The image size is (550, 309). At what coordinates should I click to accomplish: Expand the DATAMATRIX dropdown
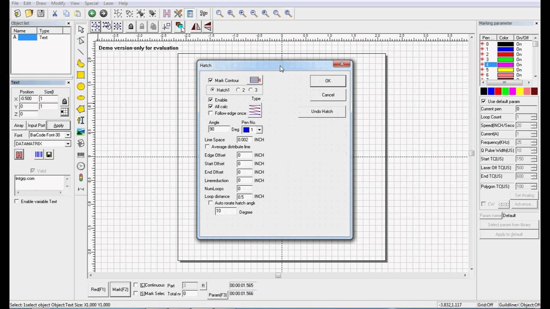click(67, 144)
